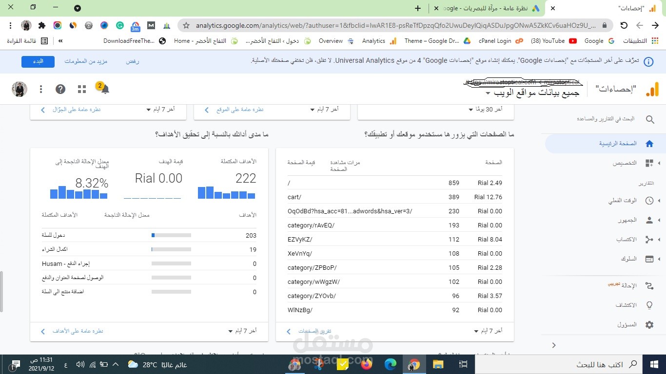666x374 pixels.
Task: Open the الصفحة الرئيسية home report icon
Action: coord(649,143)
